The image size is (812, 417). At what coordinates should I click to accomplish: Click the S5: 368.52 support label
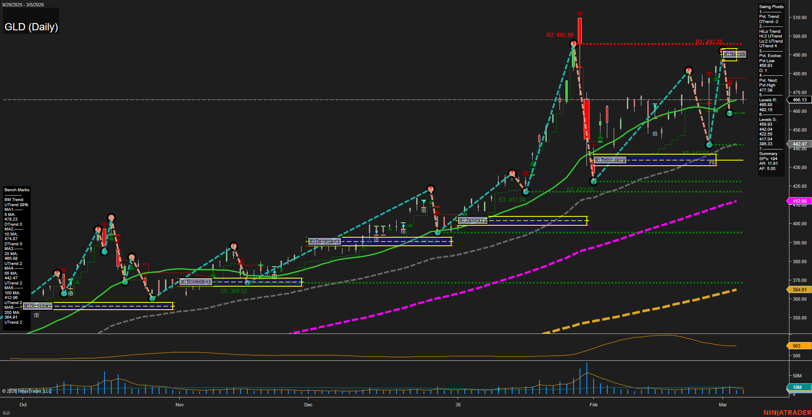pos(233,291)
